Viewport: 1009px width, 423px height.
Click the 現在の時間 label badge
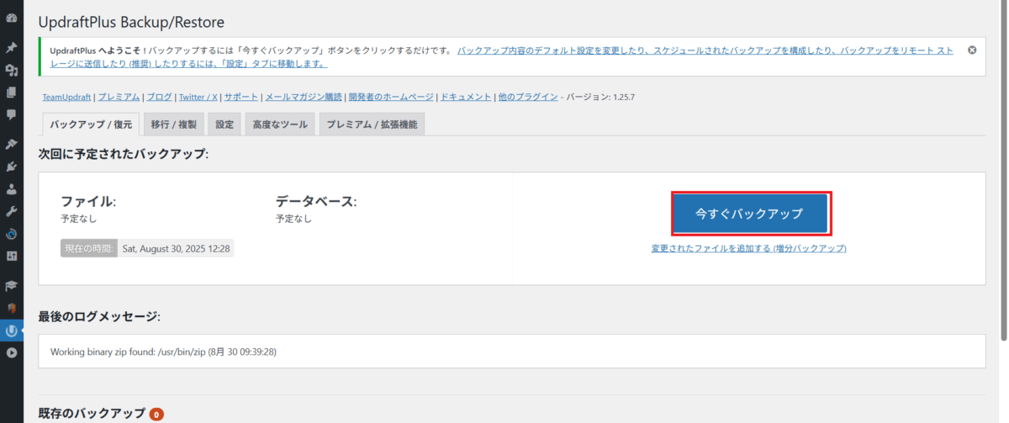88,249
